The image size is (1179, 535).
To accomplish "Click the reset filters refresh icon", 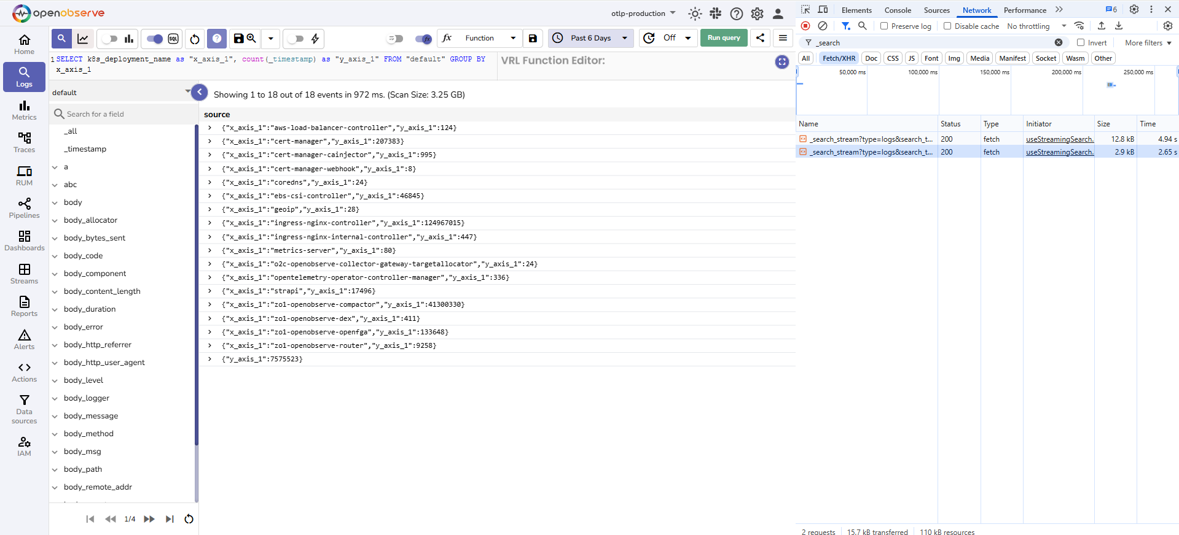I will coord(195,39).
